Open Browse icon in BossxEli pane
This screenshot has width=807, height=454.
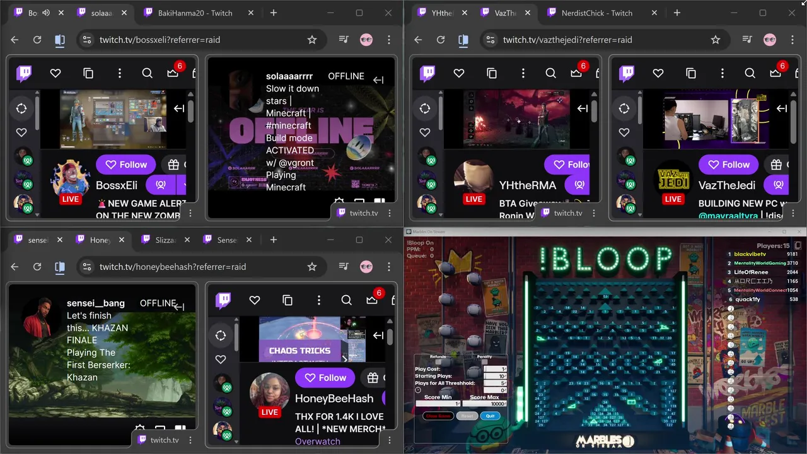click(88, 73)
